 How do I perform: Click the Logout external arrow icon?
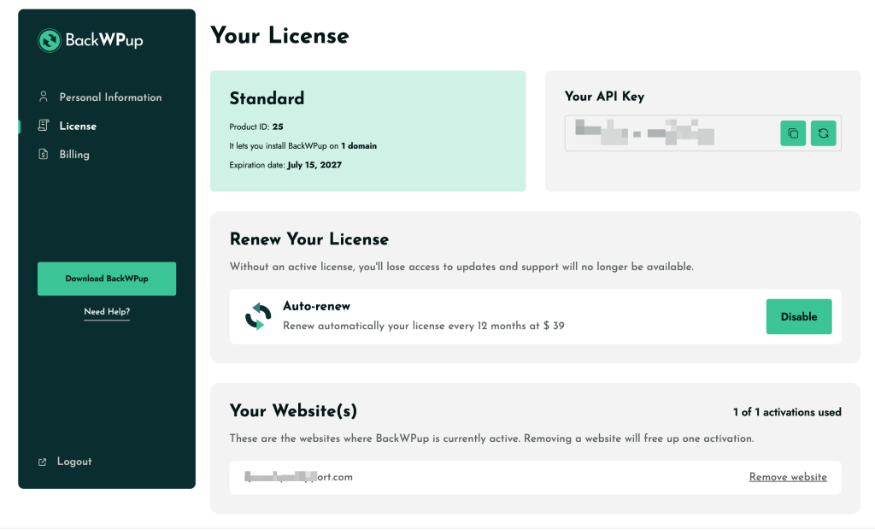[43, 462]
